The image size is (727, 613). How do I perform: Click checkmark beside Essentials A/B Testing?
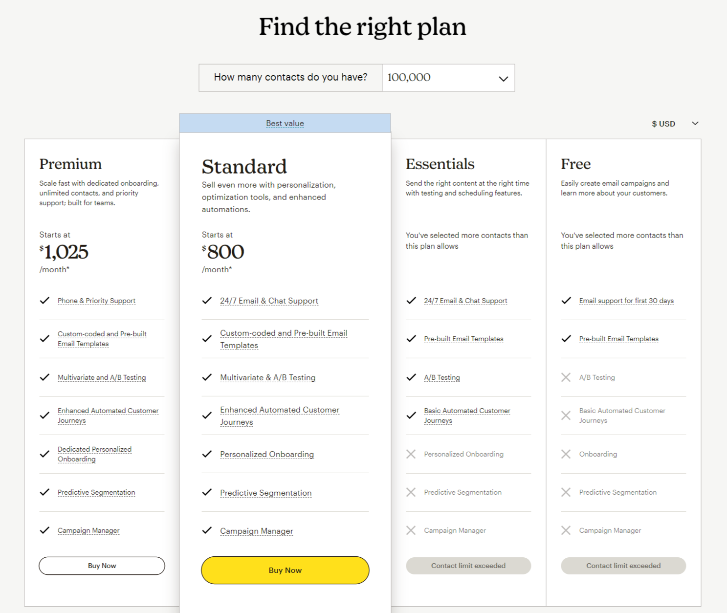(411, 377)
